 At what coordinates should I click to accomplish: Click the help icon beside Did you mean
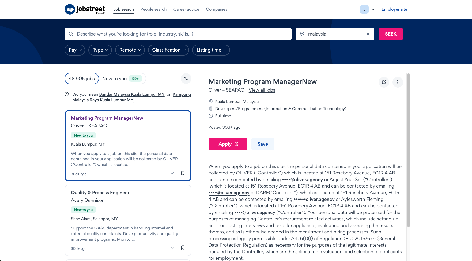[x=67, y=94]
